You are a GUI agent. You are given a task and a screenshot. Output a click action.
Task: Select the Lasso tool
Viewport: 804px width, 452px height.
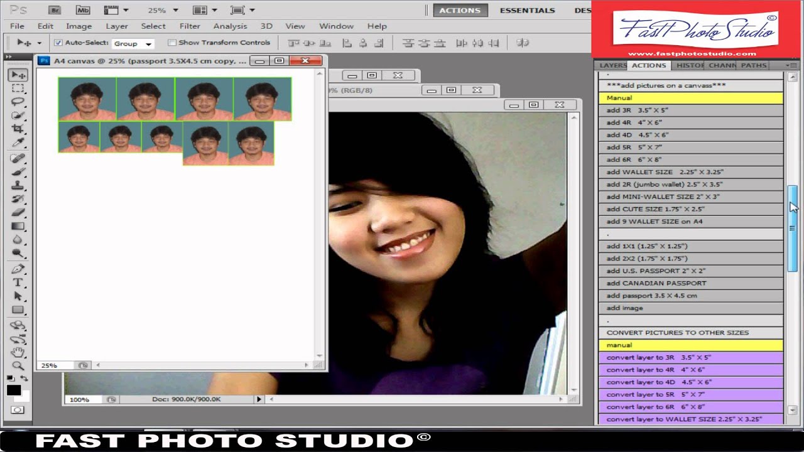point(18,102)
